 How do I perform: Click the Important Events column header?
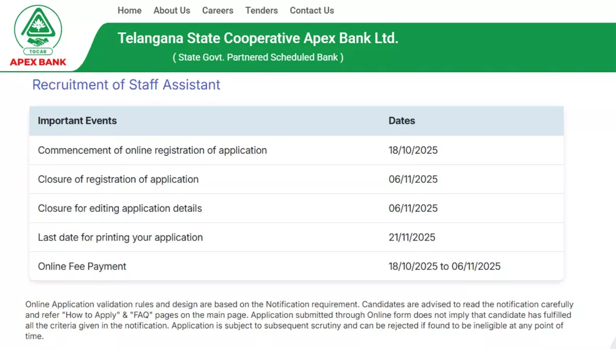(x=78, y=121)
